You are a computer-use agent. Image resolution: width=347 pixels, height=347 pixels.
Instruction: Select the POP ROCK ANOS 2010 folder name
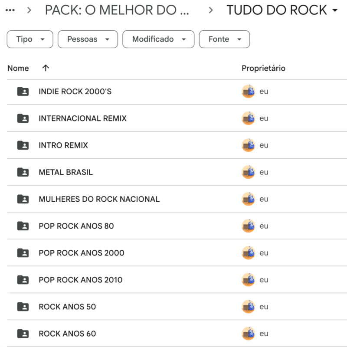pyautogui.click(x=80, y=280)
